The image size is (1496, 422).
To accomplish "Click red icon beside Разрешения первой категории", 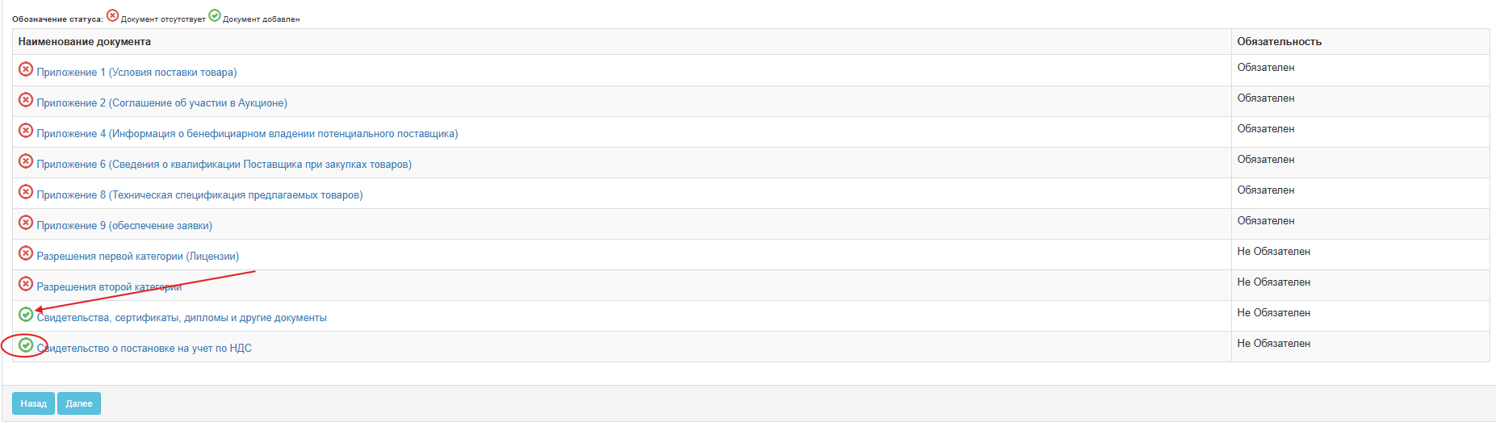I will click(x=26, y=253).
